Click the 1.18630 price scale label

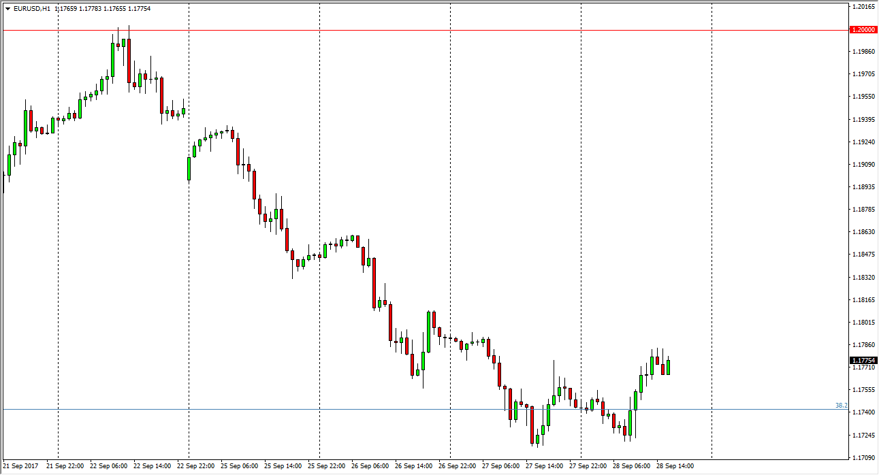pos(863,232)
